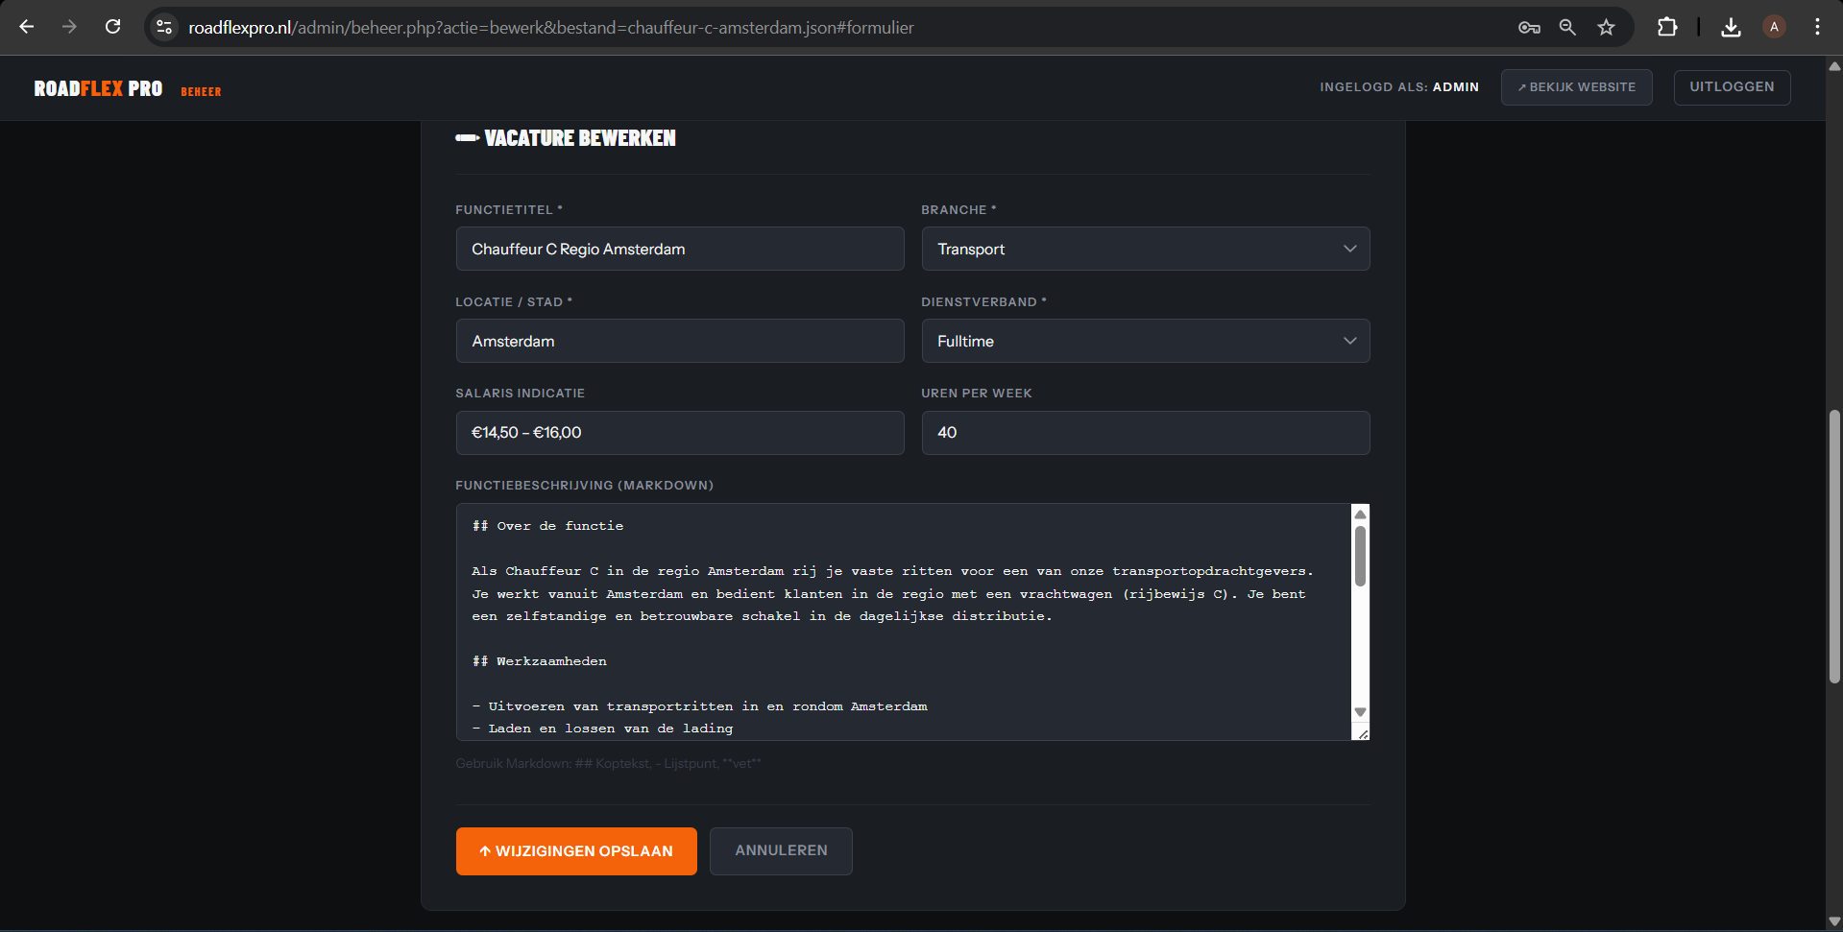
Task: Click the textarea scroll up arrow
Action: point(1360,514)
